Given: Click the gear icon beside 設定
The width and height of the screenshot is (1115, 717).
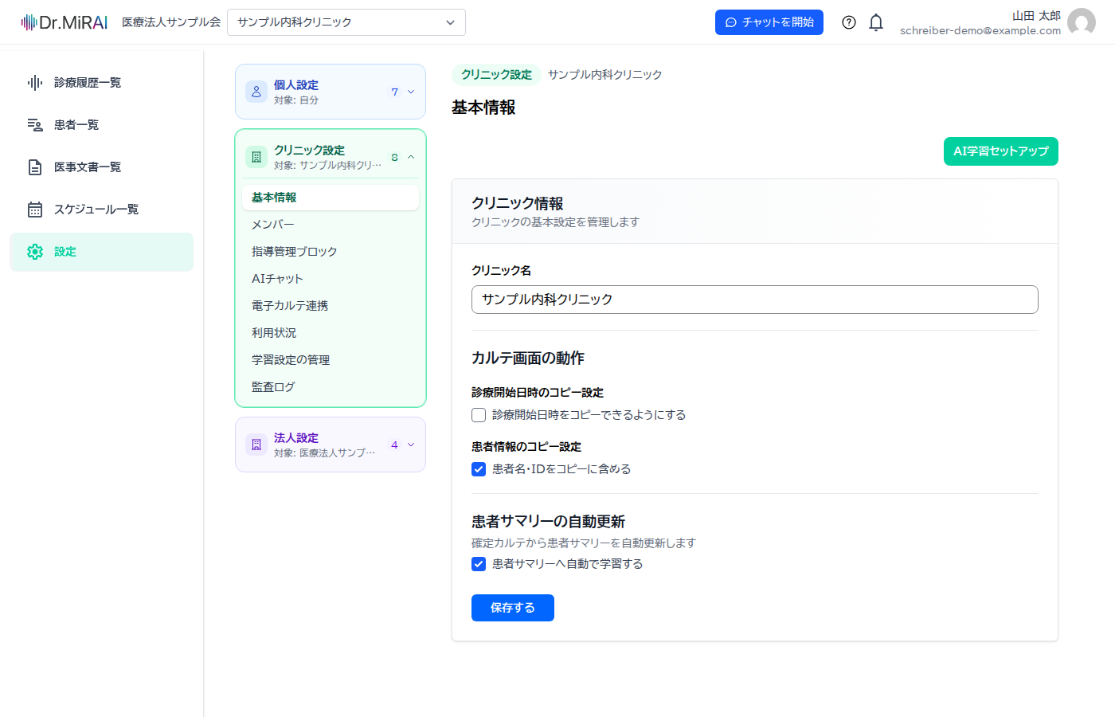Looking at the screenshot, I should tap(35, 252).
